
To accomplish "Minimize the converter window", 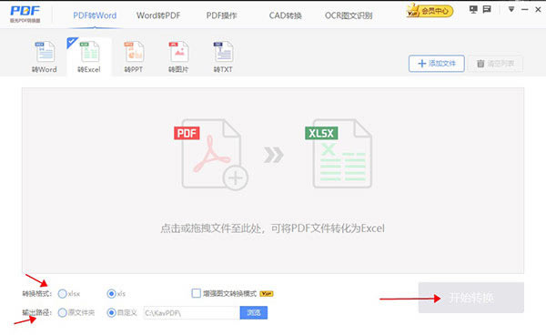I will point(525,10).
